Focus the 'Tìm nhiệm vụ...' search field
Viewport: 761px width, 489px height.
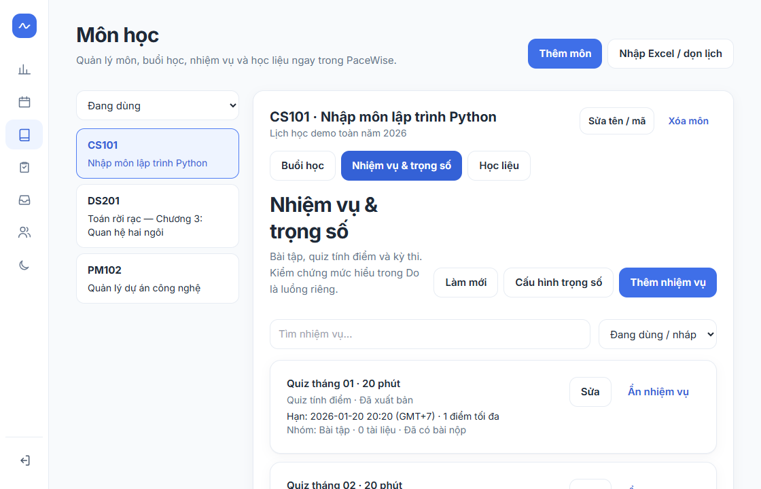[x=430, y=334]
